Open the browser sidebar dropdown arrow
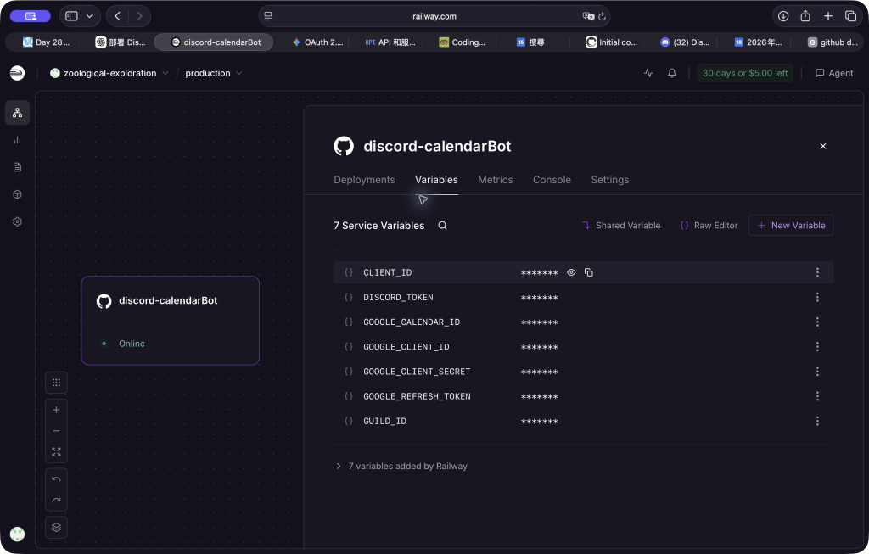The height and width of the screenshot is (554, 869). click(89, 17)
